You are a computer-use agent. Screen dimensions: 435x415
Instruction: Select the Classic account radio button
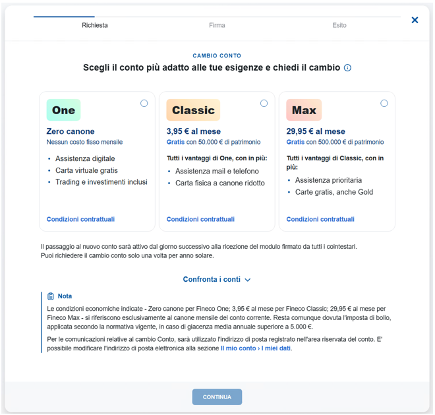point(264,104)
